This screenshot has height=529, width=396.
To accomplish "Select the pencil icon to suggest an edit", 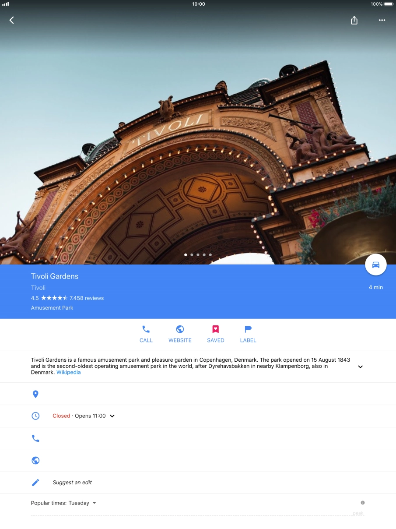I will click(35, 482).
